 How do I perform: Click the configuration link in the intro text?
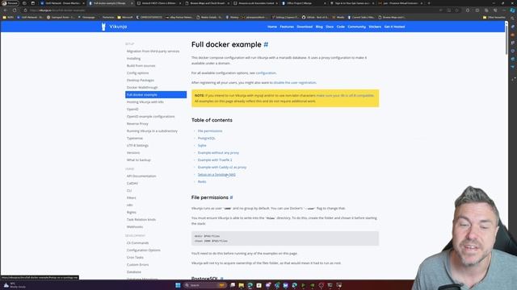266,73
